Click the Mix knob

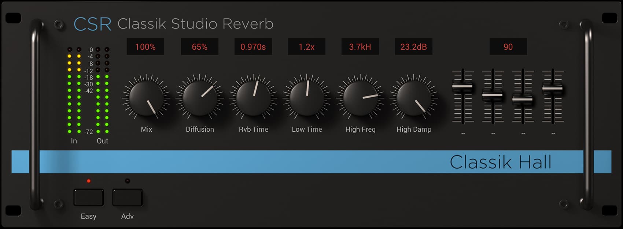146,98
